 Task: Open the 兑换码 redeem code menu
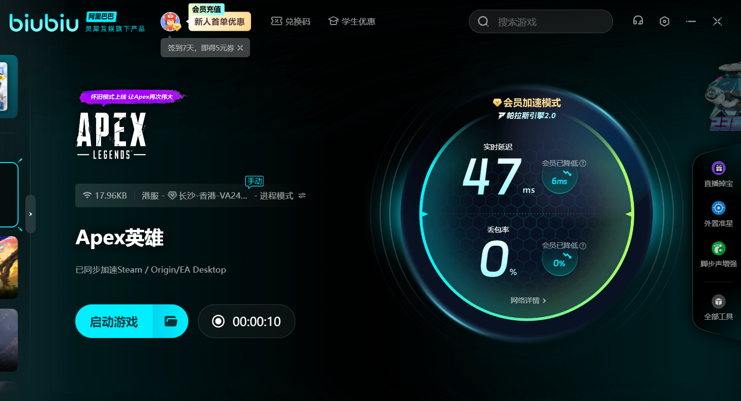click(291, 22)
